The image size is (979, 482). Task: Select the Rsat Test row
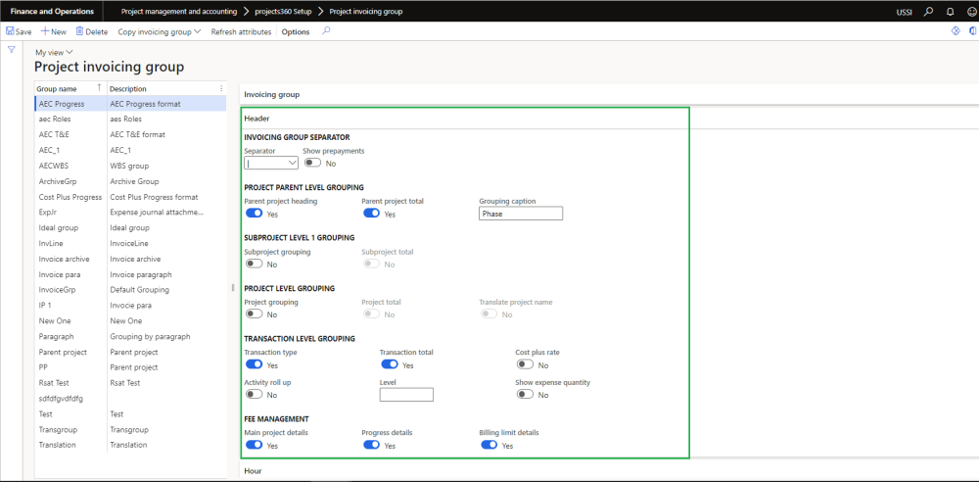pos(130,383)
